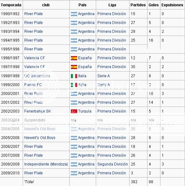185x186 pixels.
Task: Open Valencia CF link in 1996/1997 row
Action: 34,58
